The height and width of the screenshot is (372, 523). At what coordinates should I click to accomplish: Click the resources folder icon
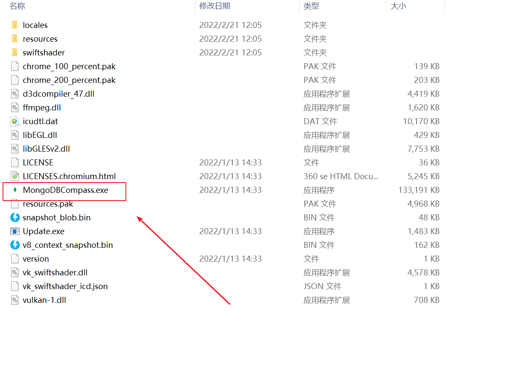tap(15, 39)
